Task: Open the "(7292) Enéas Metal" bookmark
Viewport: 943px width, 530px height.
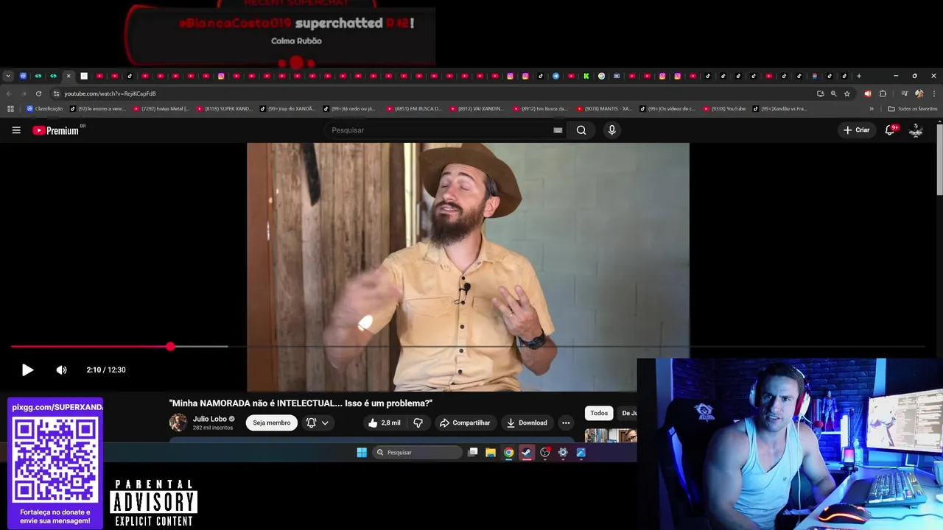Action: pyautogui.click(x=161, y=109)
